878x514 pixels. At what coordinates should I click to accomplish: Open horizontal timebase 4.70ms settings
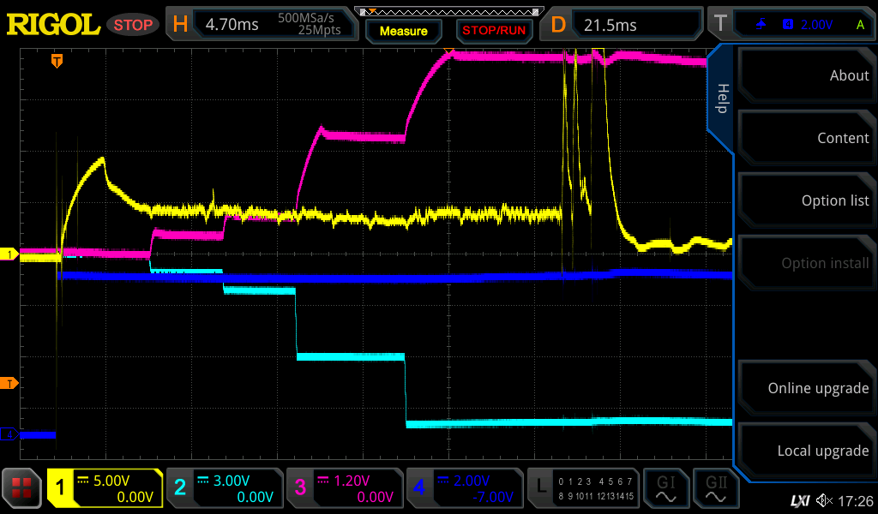click(262, 25)
